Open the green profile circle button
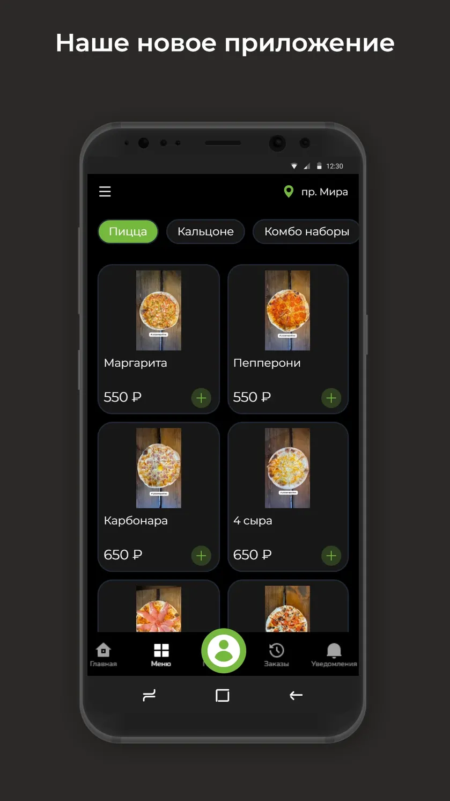 point(224,651)
